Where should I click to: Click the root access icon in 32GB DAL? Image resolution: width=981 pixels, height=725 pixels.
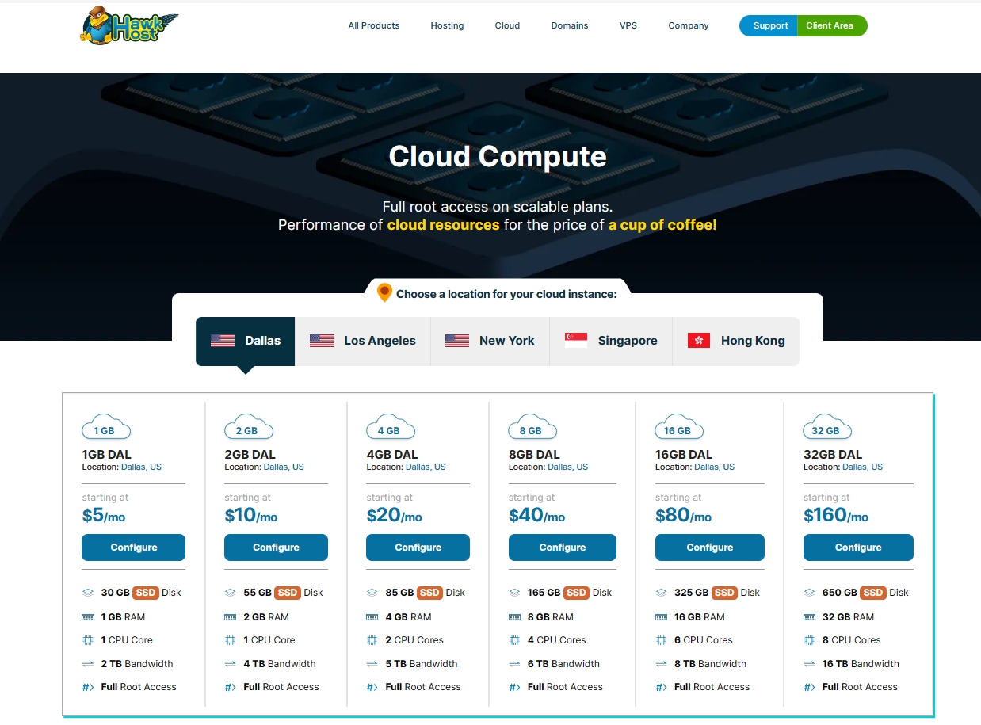809,687
